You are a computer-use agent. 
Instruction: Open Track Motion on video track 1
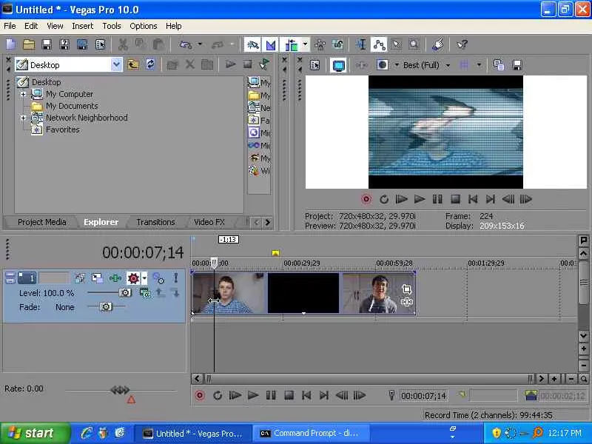97,278
